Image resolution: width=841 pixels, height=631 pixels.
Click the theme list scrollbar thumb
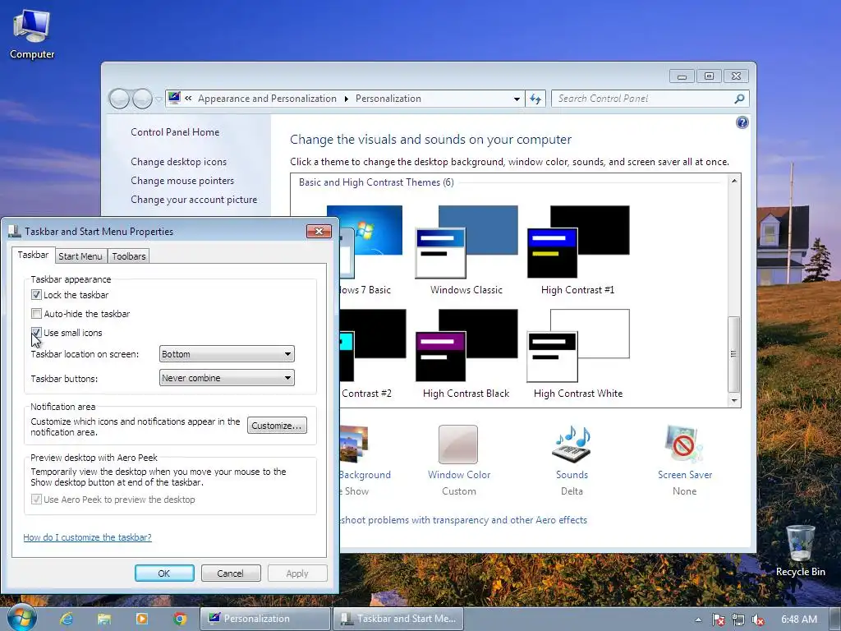(733, 354)
